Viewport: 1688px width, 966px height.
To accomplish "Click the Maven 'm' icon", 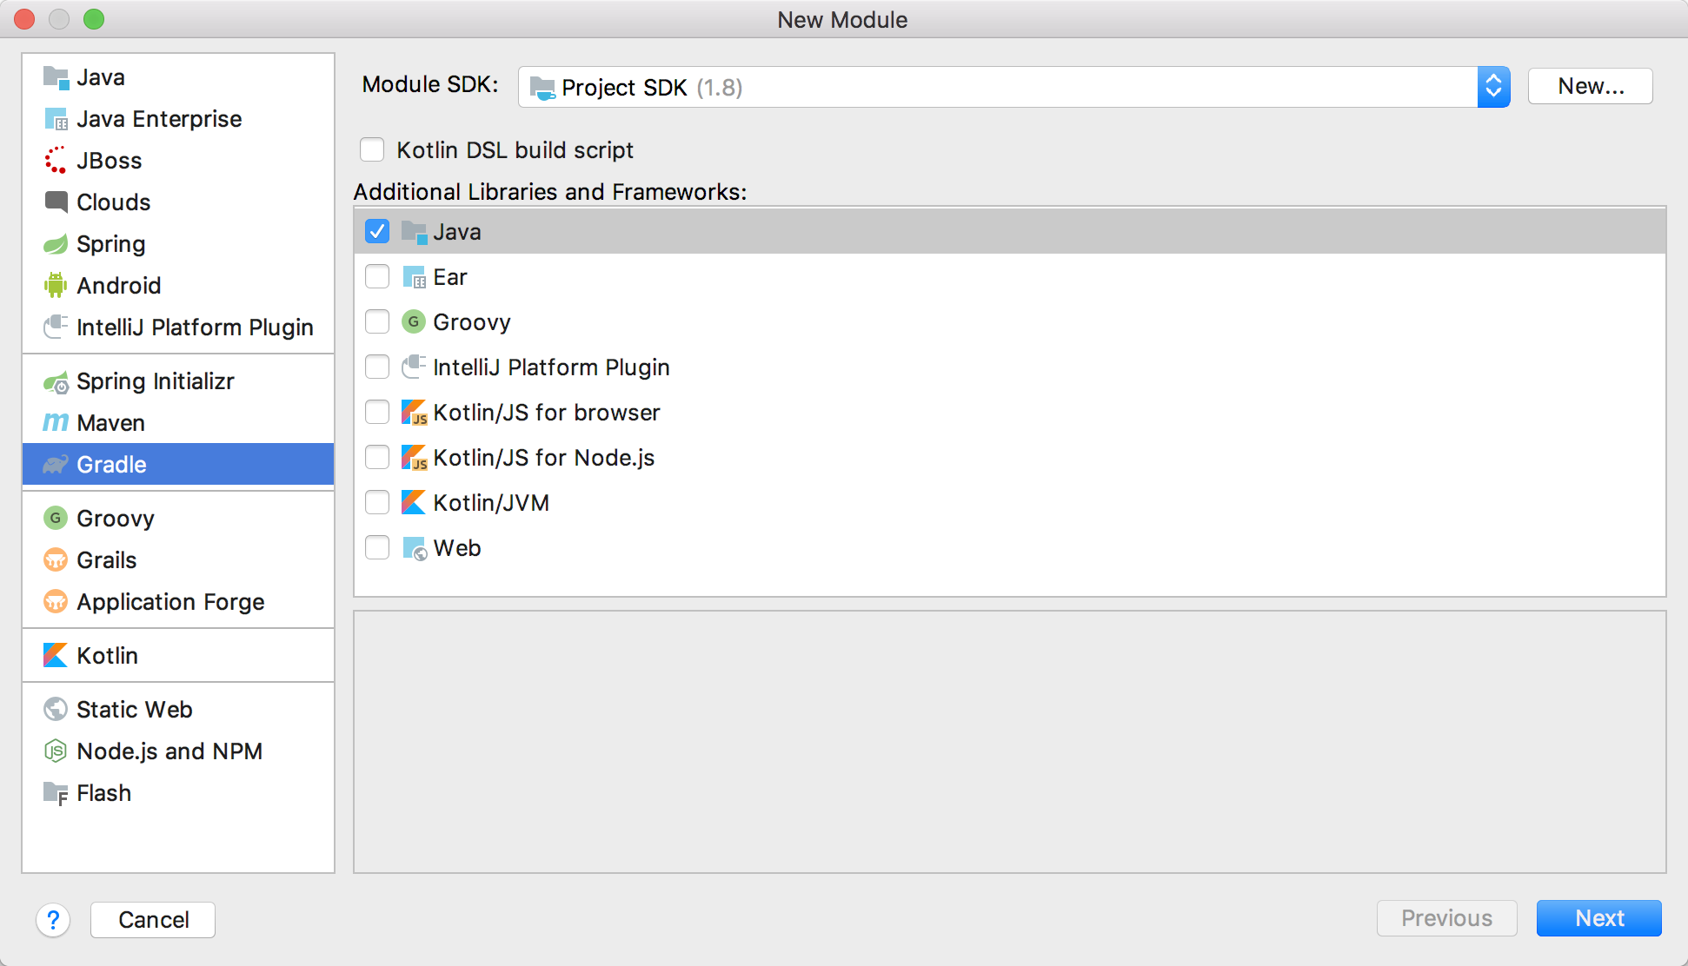I will pyautogui.click(x=56, y=423).
